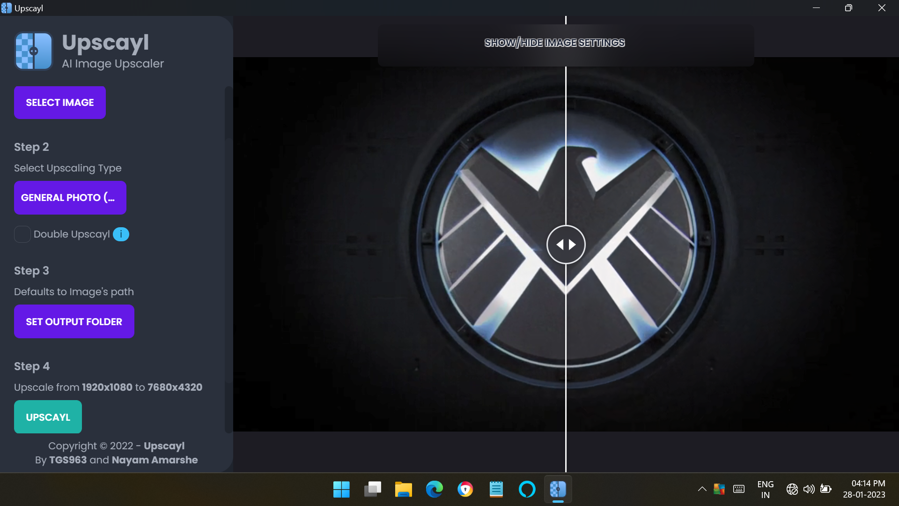Open Task View from taskbar

(x=373, y=490)
